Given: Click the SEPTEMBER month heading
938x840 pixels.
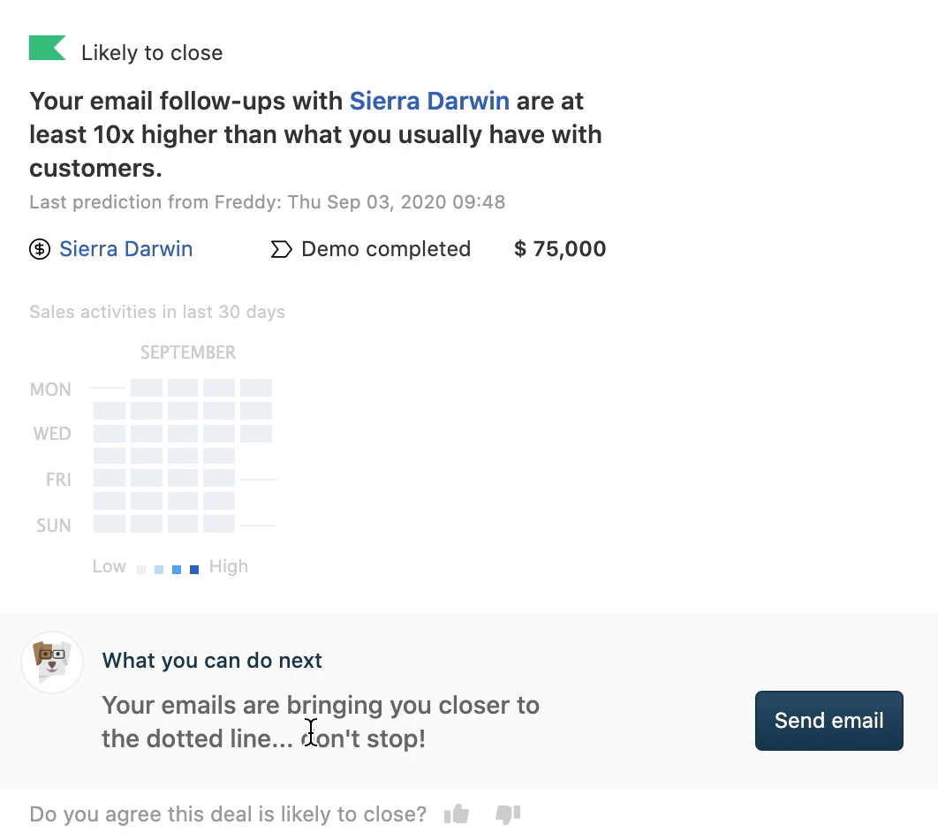Looking at the screenshot, I should point(188,352).
